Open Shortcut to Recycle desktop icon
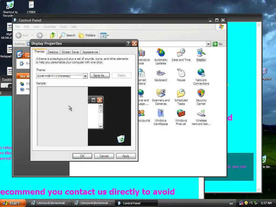276x207 pixels. [x=10, y=9]
